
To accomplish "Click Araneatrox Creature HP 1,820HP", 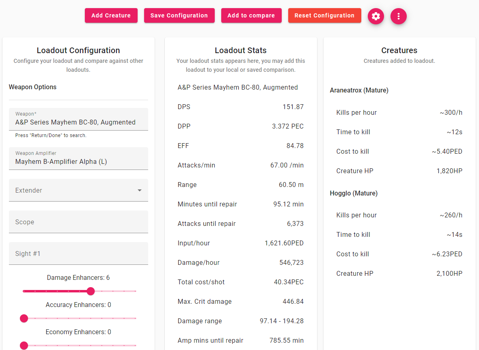I will point(449,171).
